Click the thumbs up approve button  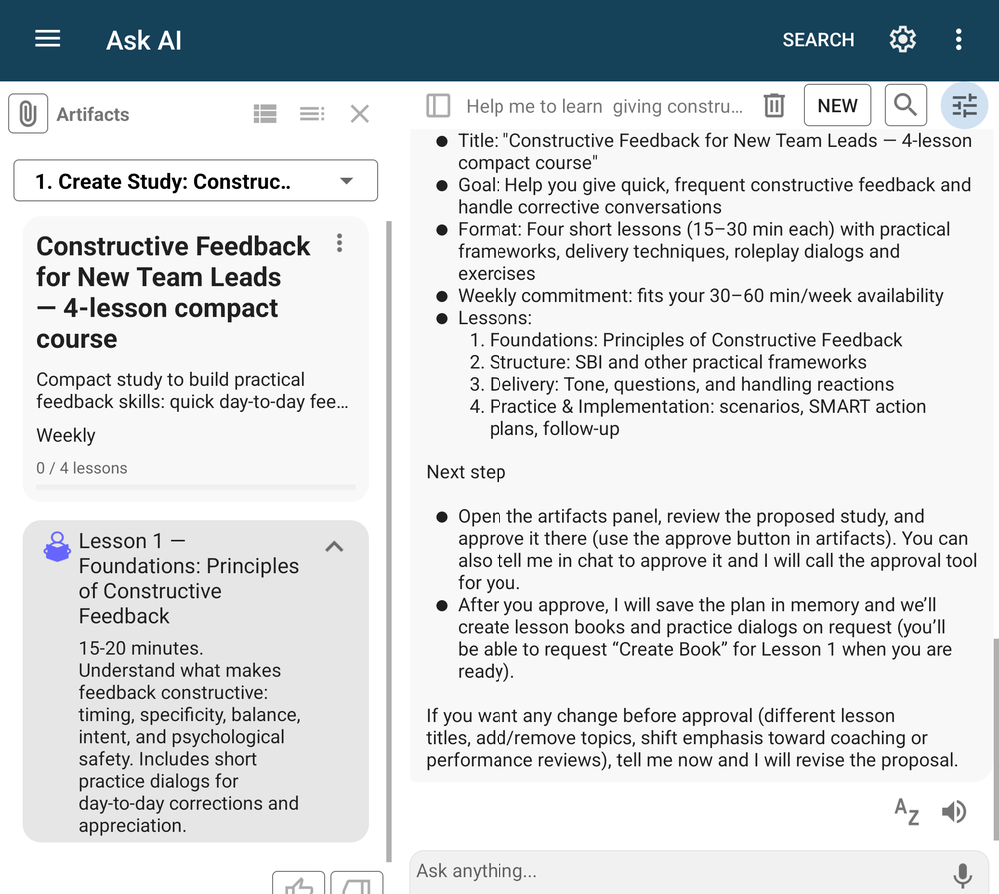pyautogui.click(x=298, y=883)
